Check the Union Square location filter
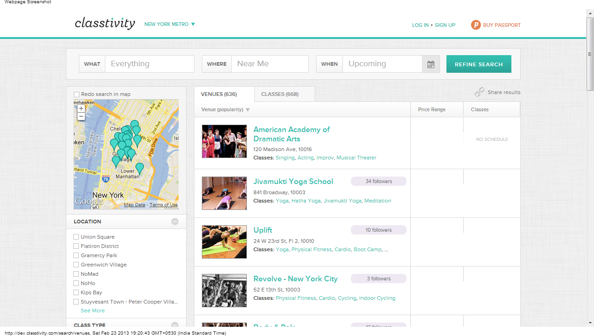The width and height of the screenshot is (594, 336). (x=77, y=237)
